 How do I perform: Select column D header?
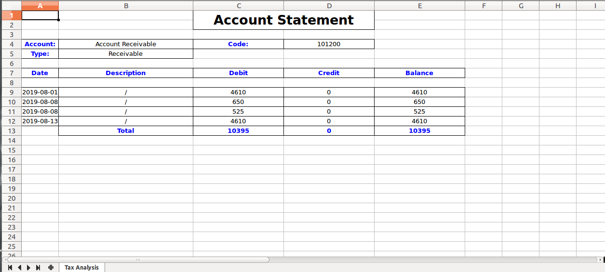pyautogui.click(x=329, y=6)
